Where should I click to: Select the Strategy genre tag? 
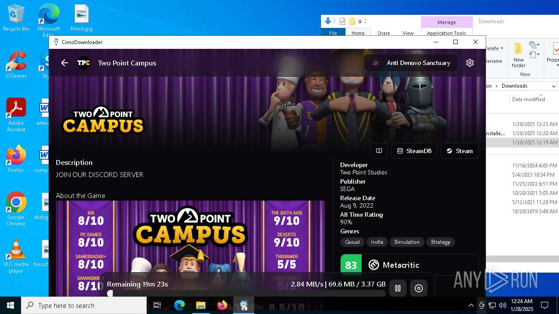click(440, 242)
